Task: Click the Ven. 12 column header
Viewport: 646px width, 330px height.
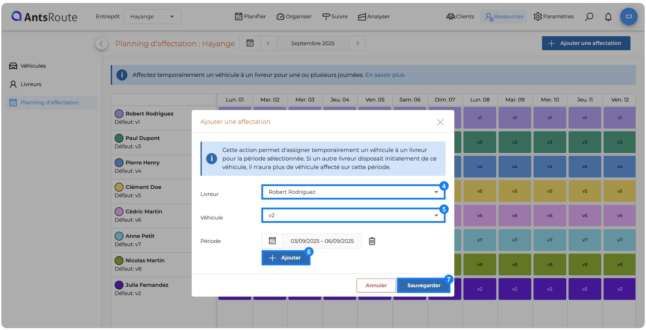Action: tap(620, 100)
